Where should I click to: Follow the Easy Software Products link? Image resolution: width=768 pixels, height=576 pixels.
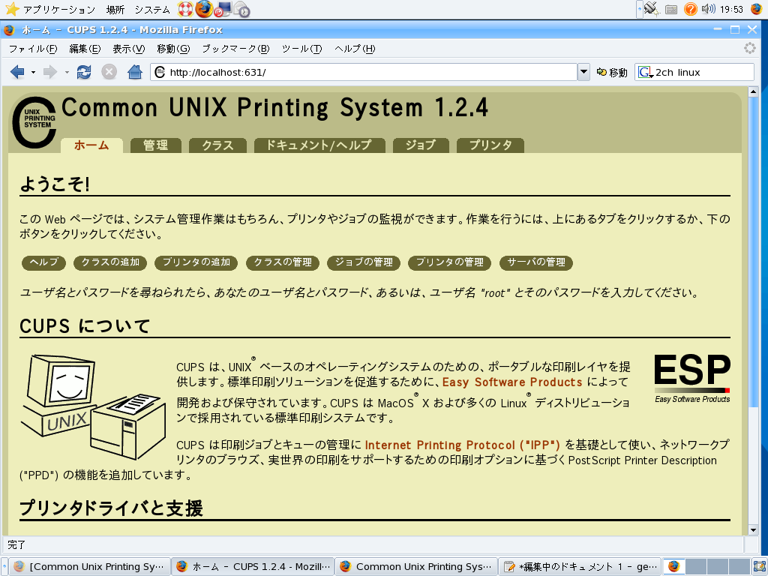click(512, 382)
